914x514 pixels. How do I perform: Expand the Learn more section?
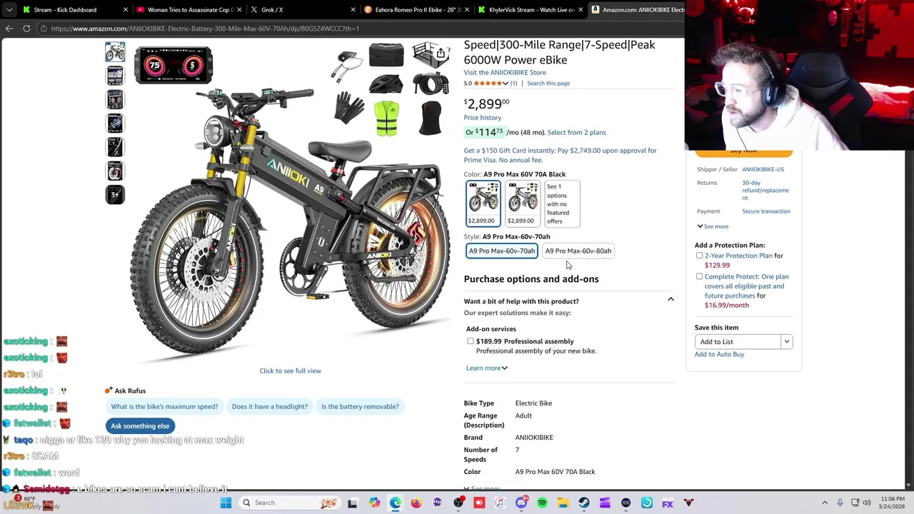pyautogui.click(x=486, y=368)
